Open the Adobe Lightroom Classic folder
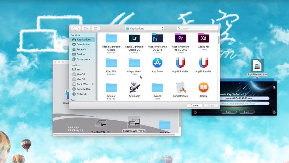289x163 pixels. 111,38
